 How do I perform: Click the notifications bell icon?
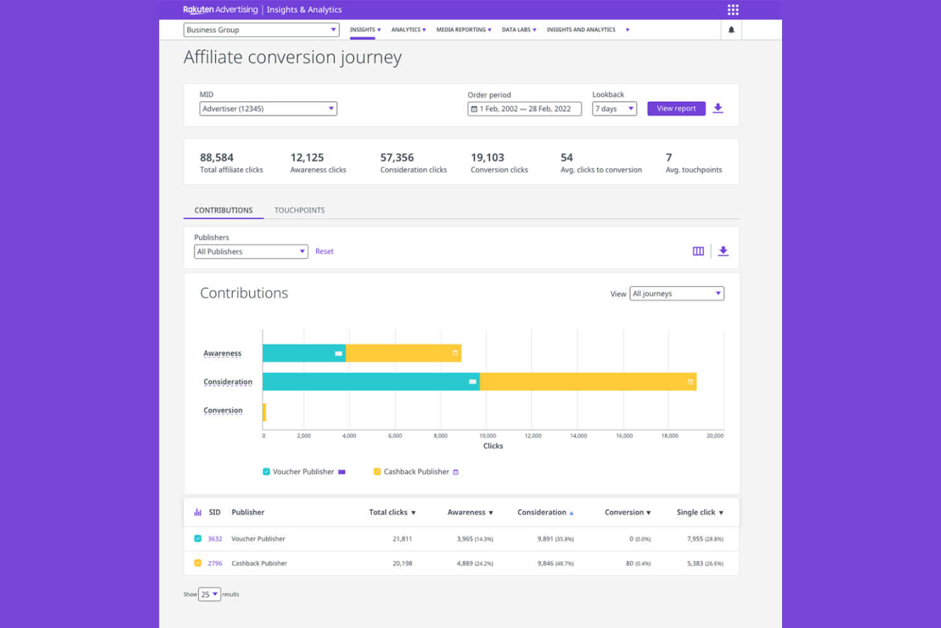pos(731,30)
